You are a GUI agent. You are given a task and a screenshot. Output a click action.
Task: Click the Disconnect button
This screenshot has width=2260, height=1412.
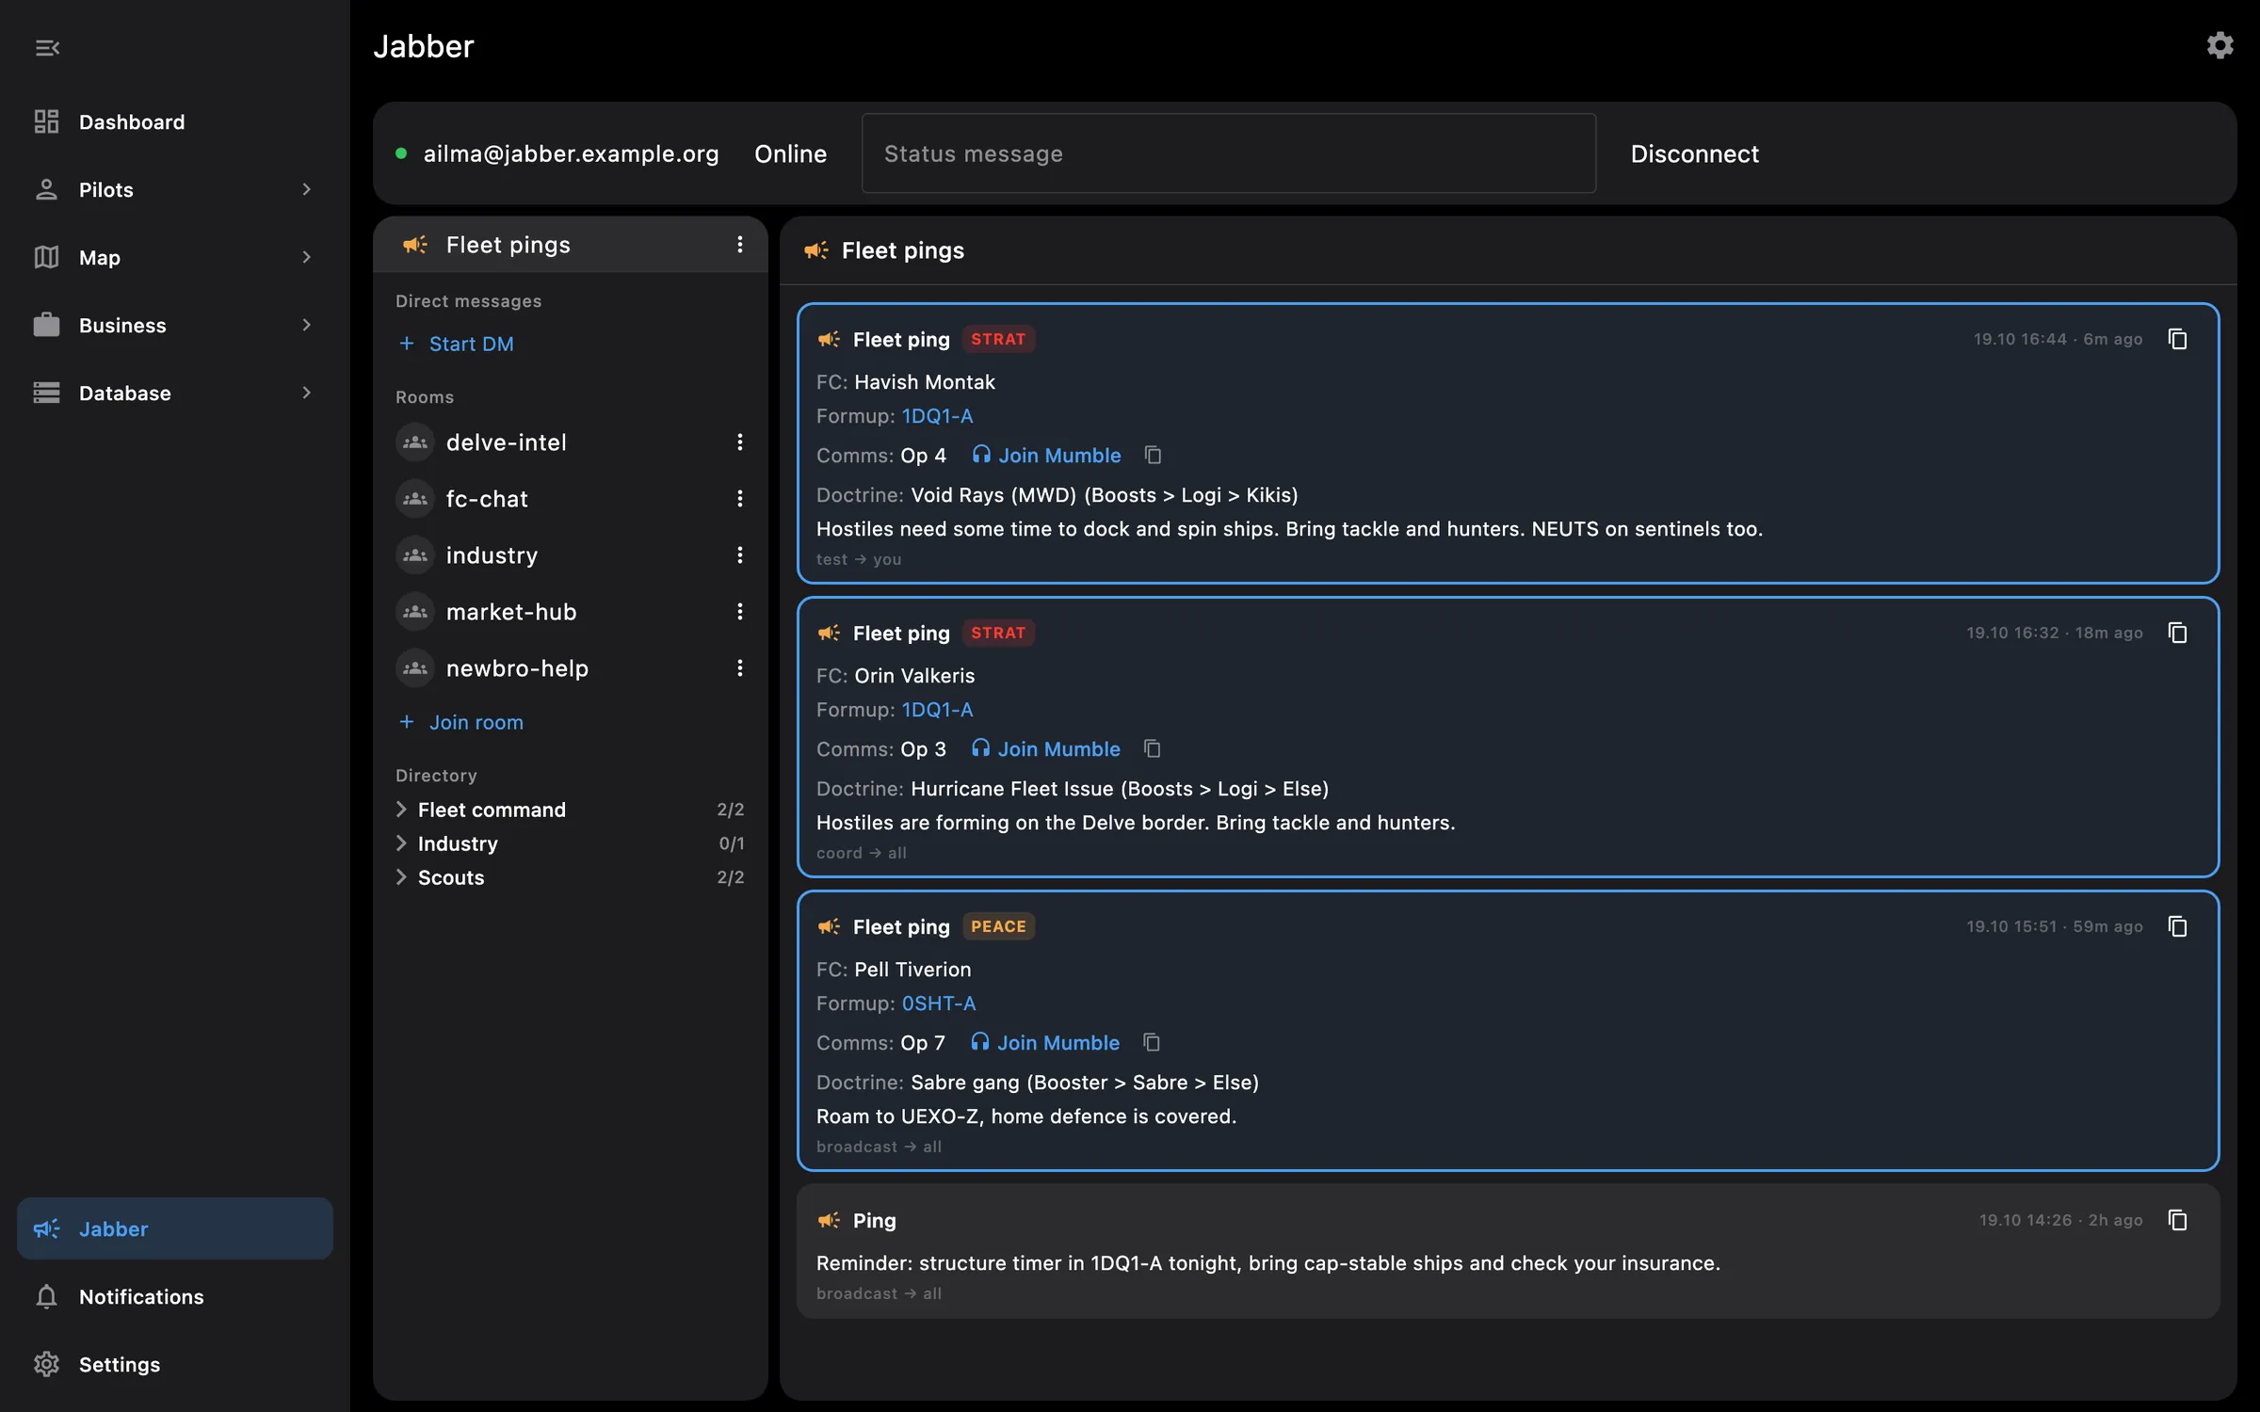pos(1695,153)
